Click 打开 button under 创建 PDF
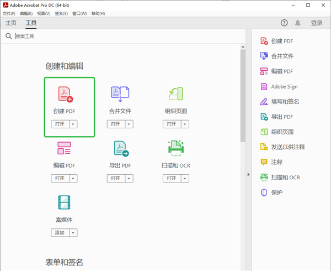Image resolution: width=331 pixels, height=271 pixels. [60, 124]
